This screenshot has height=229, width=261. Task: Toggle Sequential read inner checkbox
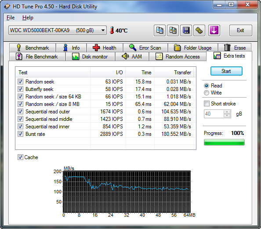click(x=20, y=127)
